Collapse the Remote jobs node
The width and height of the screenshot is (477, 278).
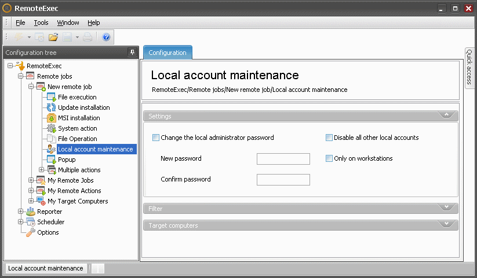[x=21, y=76]
